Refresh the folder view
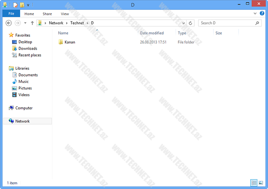 [190, 23]
